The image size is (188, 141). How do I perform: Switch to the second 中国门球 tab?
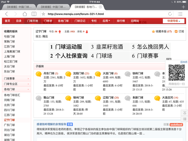click(x=53, y=7)
